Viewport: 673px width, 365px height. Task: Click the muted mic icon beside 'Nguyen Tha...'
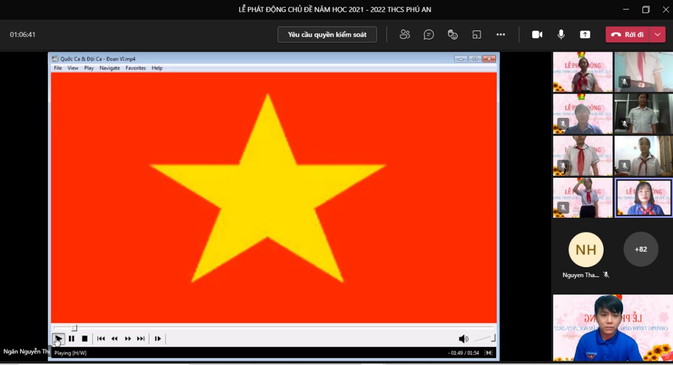(x=606, y=275)
